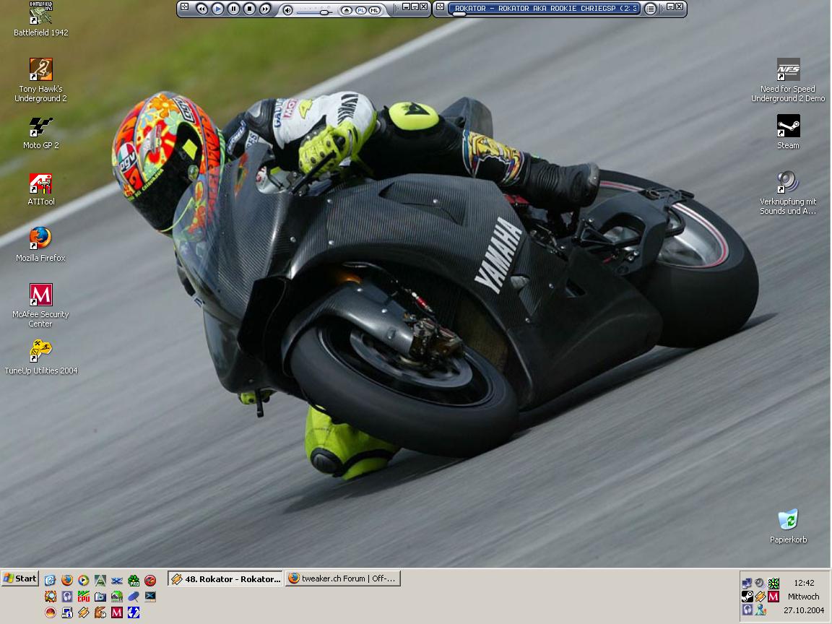Skip to the next track in Winamp
The height and width of the screenshot is (624, 832).
point(265,9)
